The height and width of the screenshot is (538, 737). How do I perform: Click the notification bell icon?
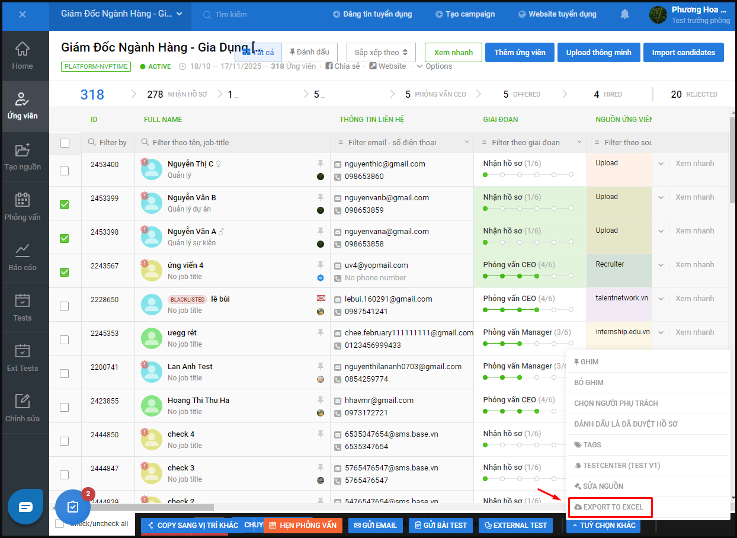(624, 14)
